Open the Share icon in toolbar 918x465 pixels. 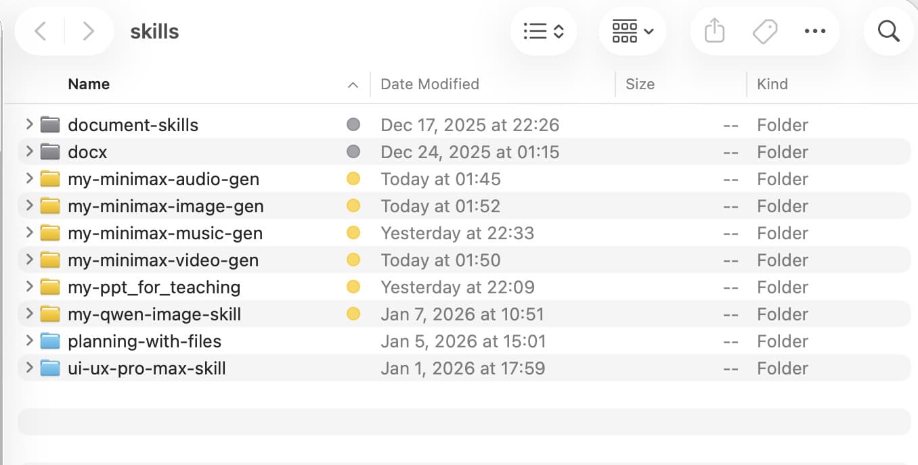pyautogui.click(x=714, y=31)
